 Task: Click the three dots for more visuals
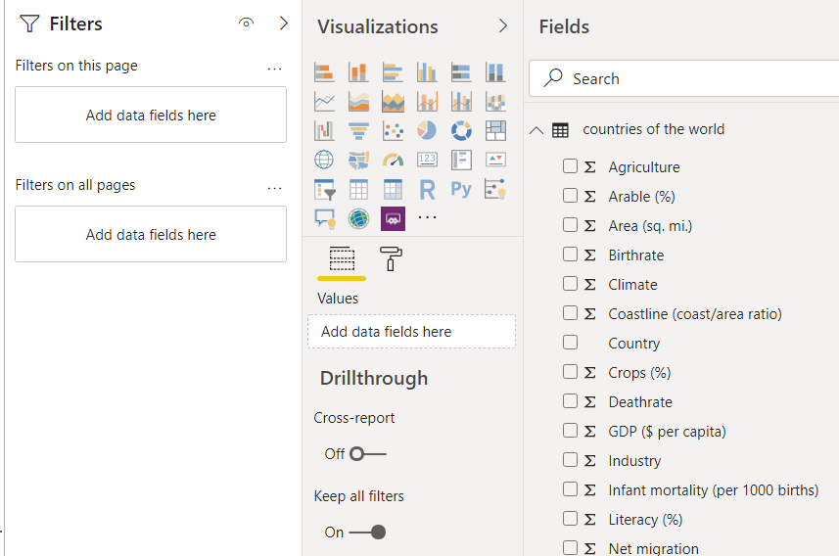click(x=427, y=217)
